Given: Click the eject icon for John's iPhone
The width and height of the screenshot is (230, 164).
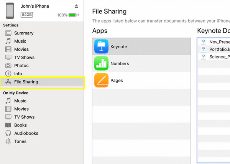Looking at the screenshot, I should [x=76, y=6].
